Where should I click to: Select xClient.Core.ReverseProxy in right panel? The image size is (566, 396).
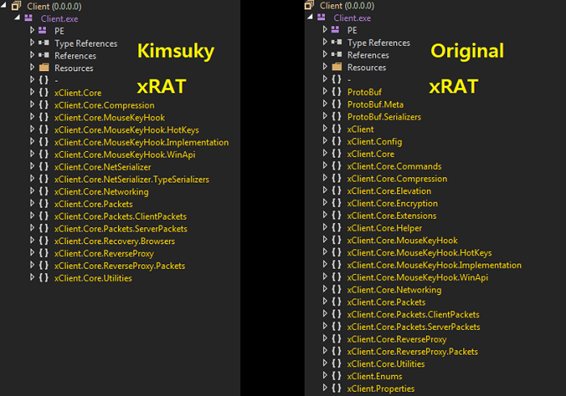pos(397,339)
